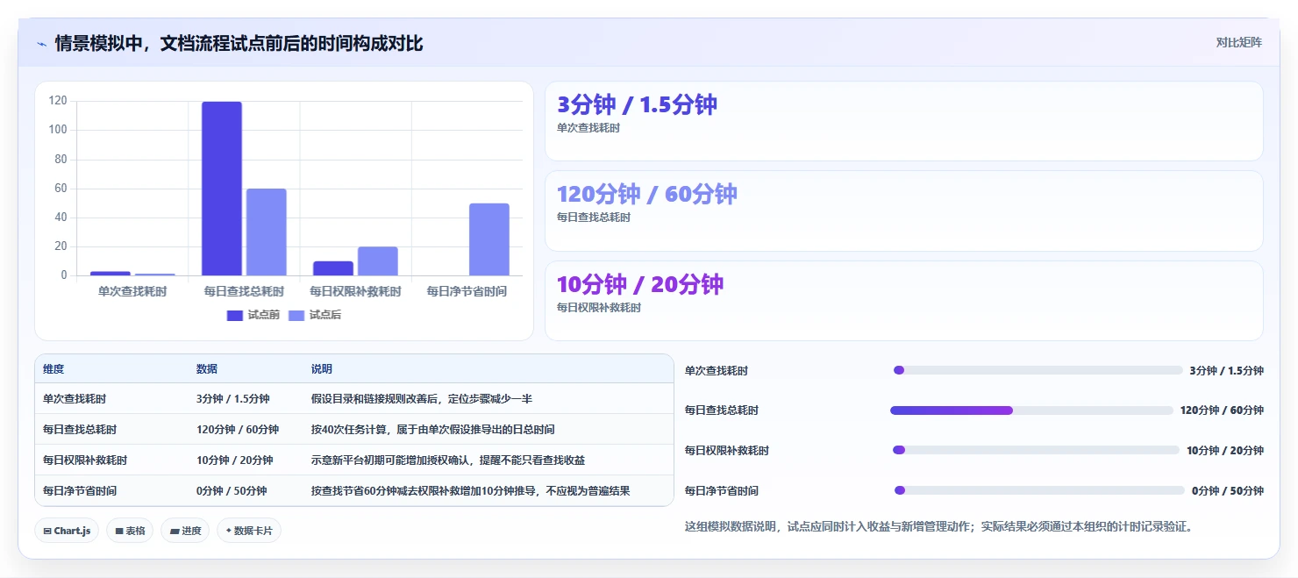This screenshot has width=1298, height=578.
Task: Click the 0分钟 / 50分钟 value beside its progress bar
Action: click(x=1228, y=491)
